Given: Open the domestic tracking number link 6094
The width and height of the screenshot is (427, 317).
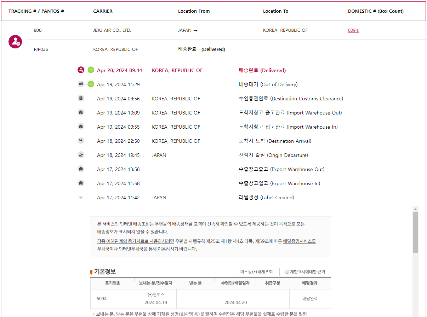Looking at the screenshot, I should point(353,30).
